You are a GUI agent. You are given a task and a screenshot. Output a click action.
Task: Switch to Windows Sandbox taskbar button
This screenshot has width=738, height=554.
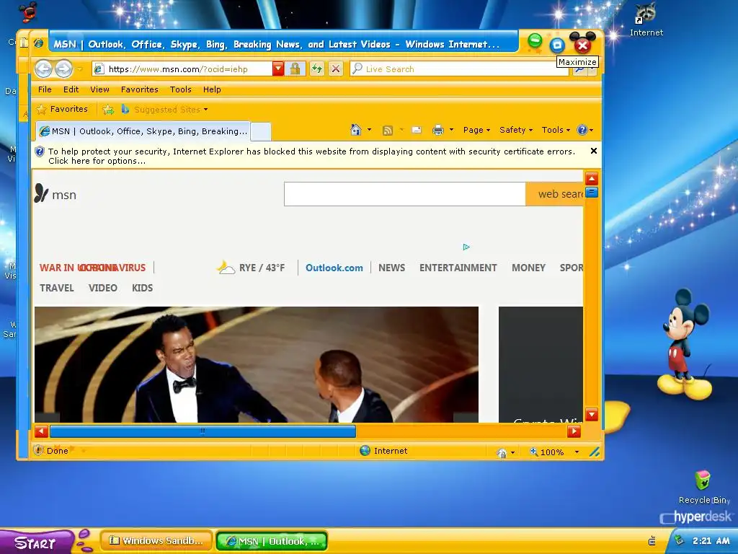156,541
